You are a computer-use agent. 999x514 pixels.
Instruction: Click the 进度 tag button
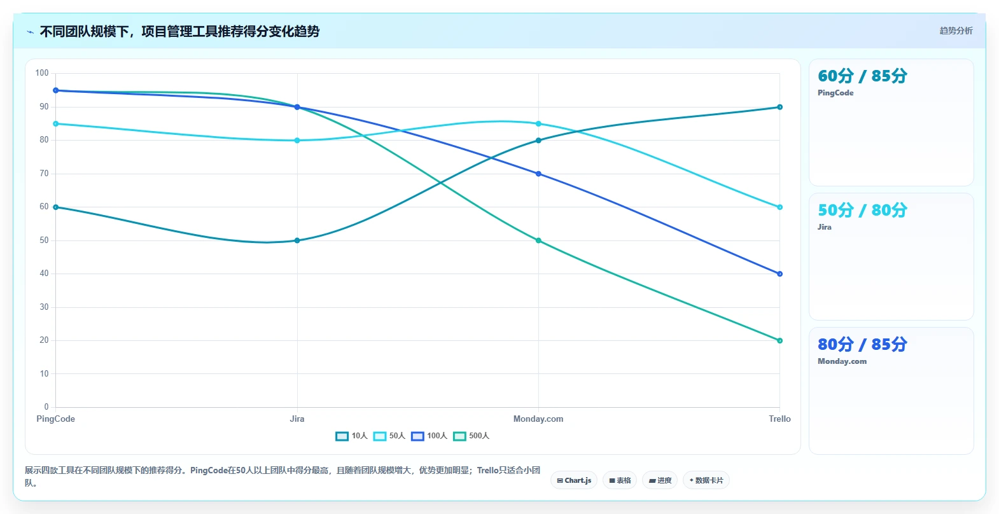[x=660, y=480]
